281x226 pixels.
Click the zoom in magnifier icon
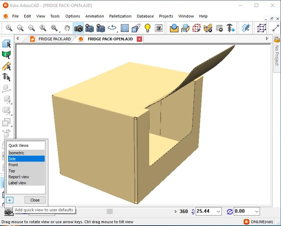coord(9,28)
